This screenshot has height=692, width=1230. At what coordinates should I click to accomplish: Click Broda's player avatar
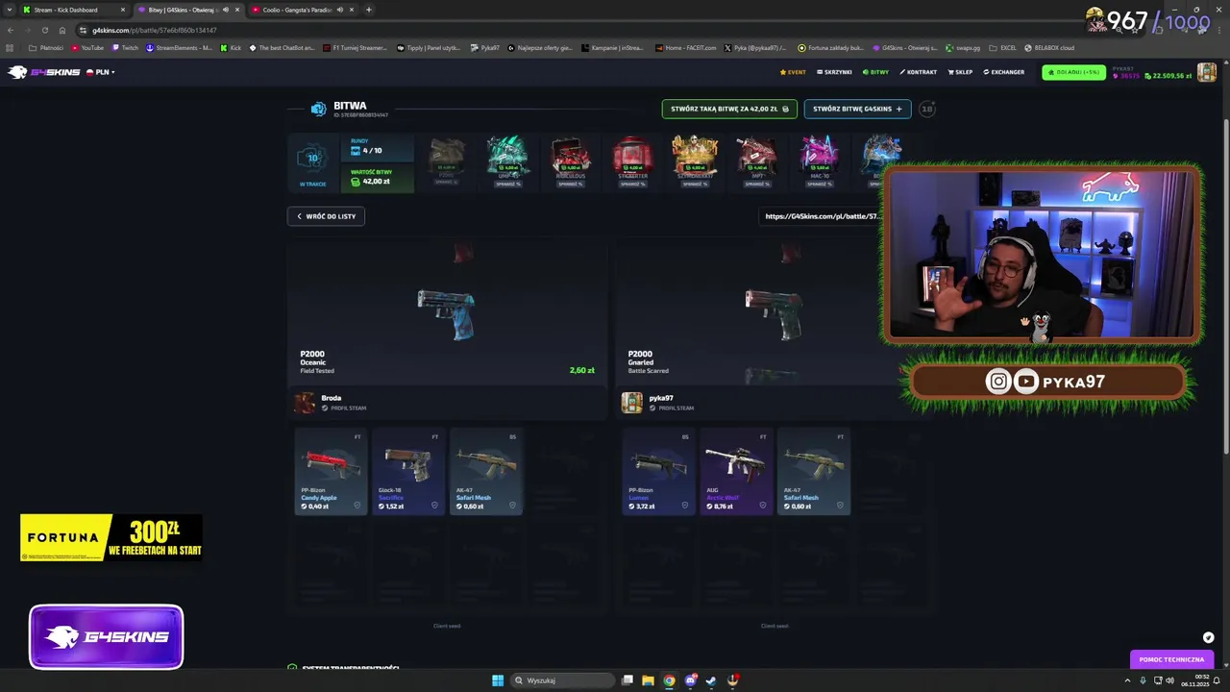305,403
